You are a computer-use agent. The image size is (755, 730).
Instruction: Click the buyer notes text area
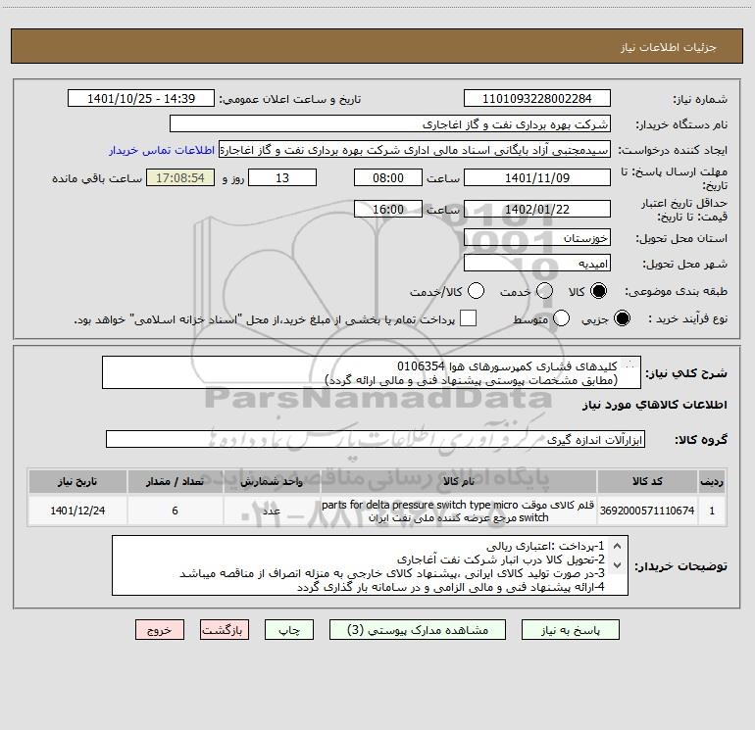coord(370,565)
